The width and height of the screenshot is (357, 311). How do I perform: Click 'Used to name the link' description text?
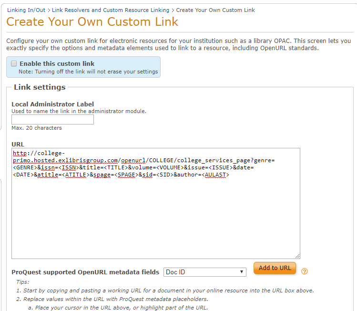tap(79, 111)
